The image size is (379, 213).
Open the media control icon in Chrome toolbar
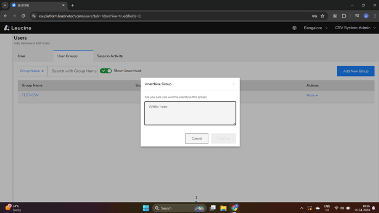[x=357, y=16]
